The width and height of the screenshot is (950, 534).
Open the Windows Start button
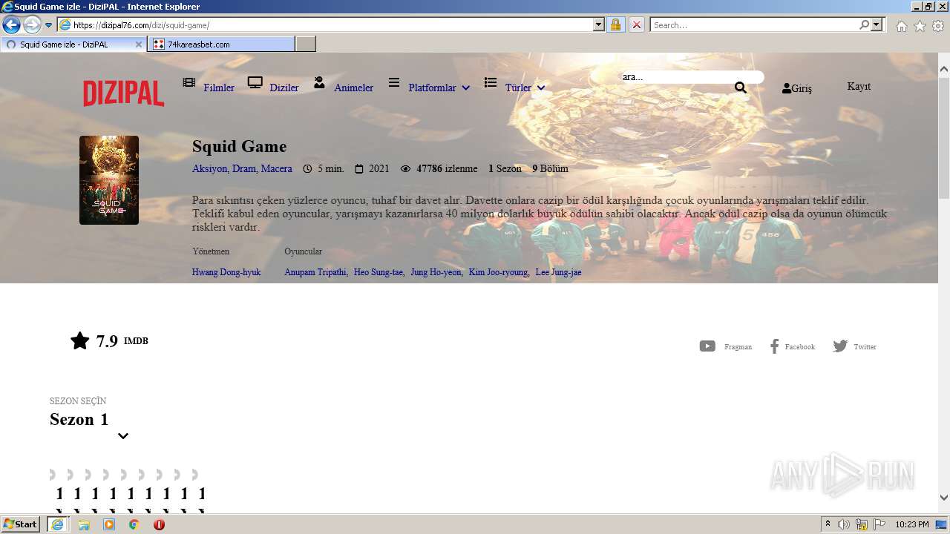(x=21, y=524)
